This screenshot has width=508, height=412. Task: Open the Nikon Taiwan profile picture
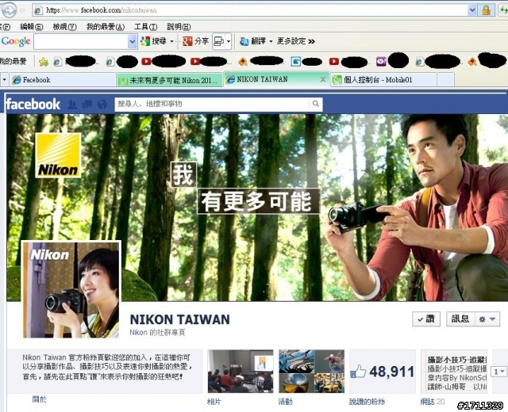[71, 289]
